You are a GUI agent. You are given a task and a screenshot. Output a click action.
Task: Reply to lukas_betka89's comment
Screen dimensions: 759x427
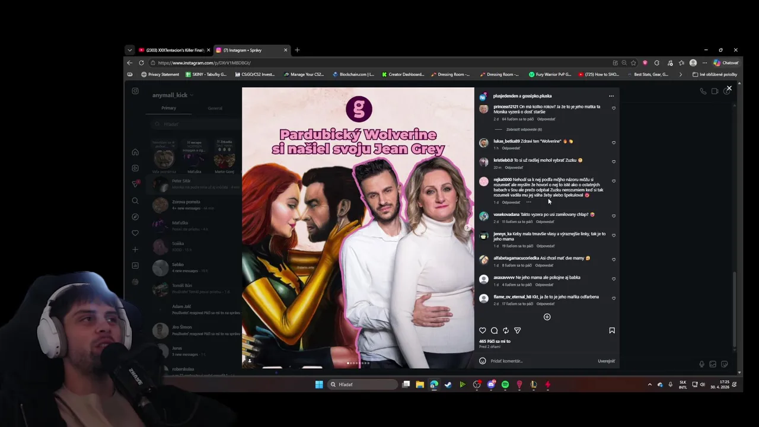click(511, 148)
